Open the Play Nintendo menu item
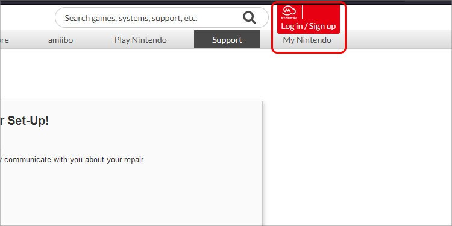Screen dimensions: 452x226 tap(140, 40)
